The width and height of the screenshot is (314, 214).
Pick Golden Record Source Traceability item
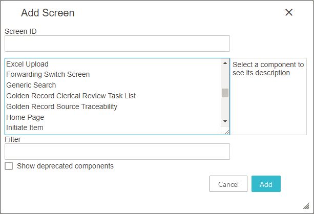[x=62, y=106]
